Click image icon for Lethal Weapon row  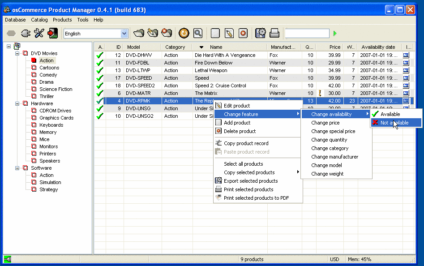[x=406, y=70]
